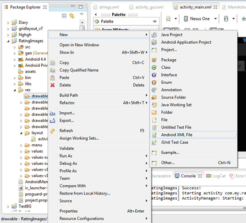Open Package Explorer view menu triangle
The height and width of the screenshot is (223, 246).
(82, 14)
